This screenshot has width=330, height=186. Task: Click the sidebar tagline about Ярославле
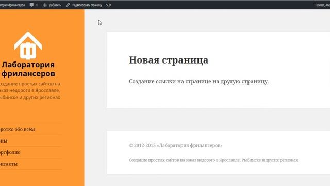[x=30, y=90]
